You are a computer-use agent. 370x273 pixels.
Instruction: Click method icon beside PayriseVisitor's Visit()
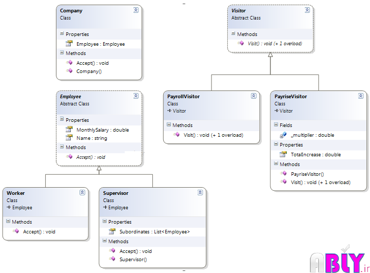[283, 182]
